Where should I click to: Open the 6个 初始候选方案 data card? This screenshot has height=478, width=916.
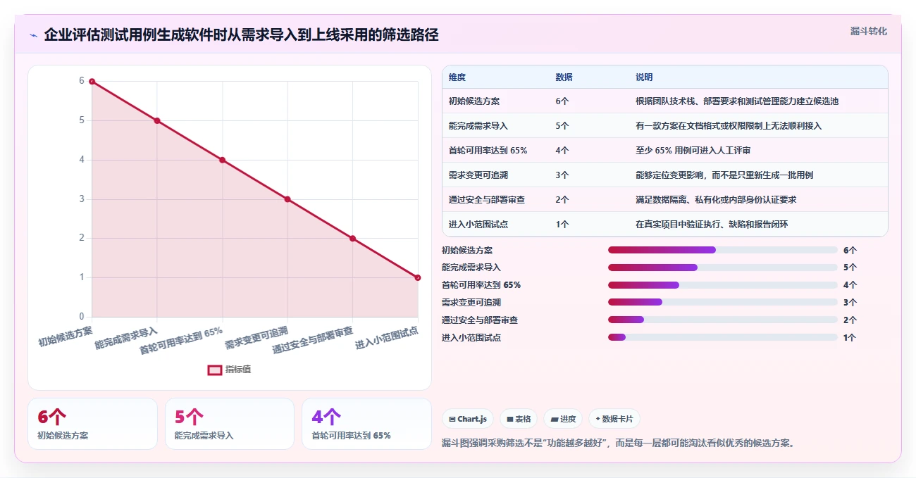pyautogui.click(x=92, y=424)
